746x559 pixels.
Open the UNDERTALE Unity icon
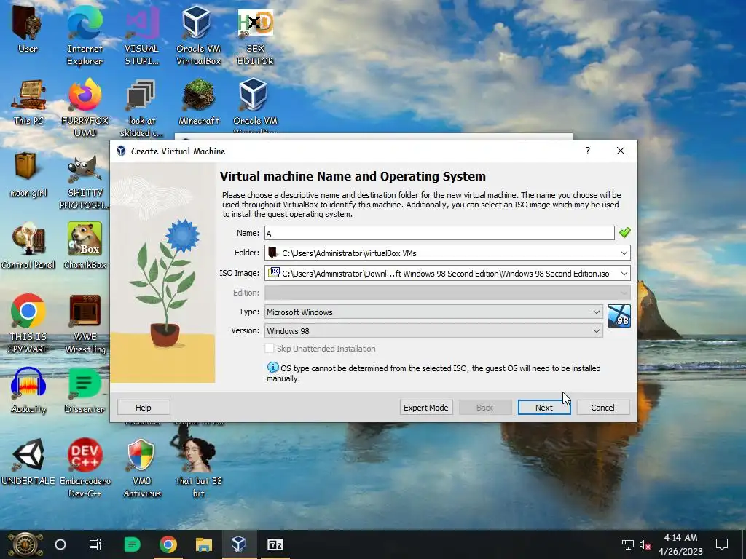tap(28, 461)
